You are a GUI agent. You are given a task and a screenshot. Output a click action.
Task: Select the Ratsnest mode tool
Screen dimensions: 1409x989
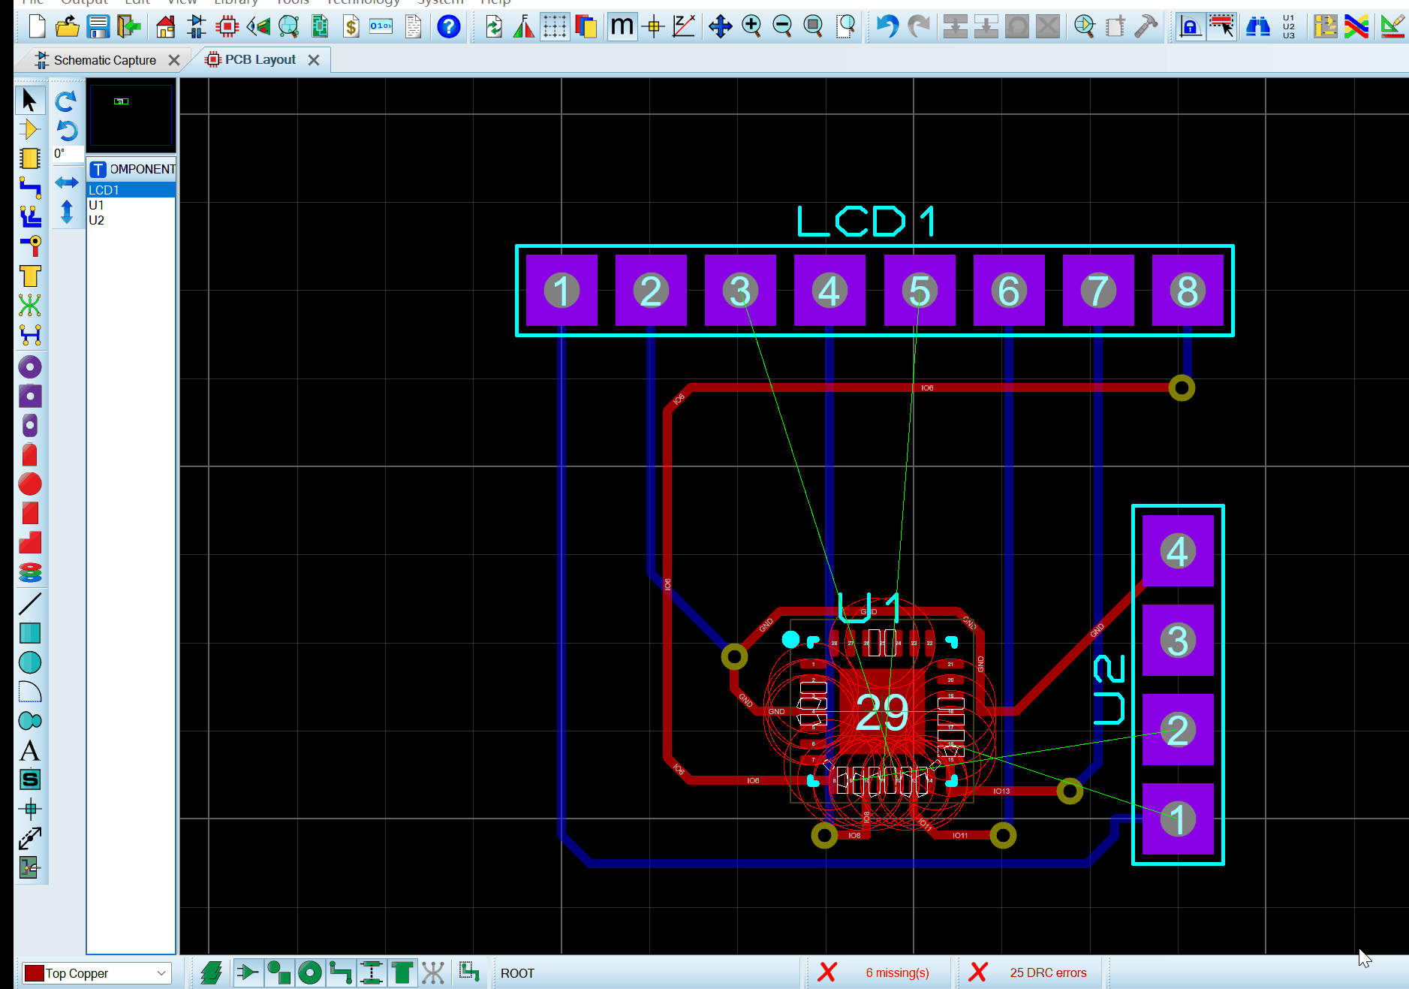(x=31, y=306)
